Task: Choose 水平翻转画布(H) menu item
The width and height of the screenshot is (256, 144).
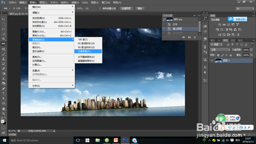Action: (88, 57)
